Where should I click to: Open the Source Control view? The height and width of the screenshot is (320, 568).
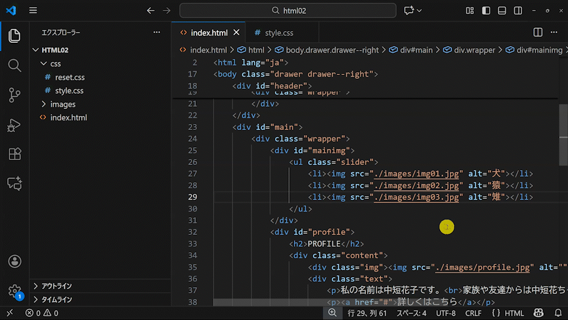[x=14, y=96]
